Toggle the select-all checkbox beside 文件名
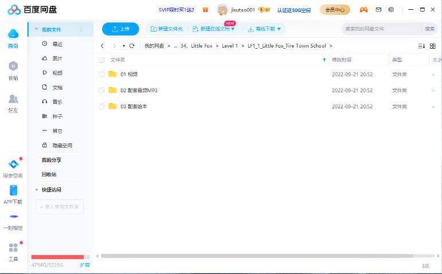 (x=101, y=60)
